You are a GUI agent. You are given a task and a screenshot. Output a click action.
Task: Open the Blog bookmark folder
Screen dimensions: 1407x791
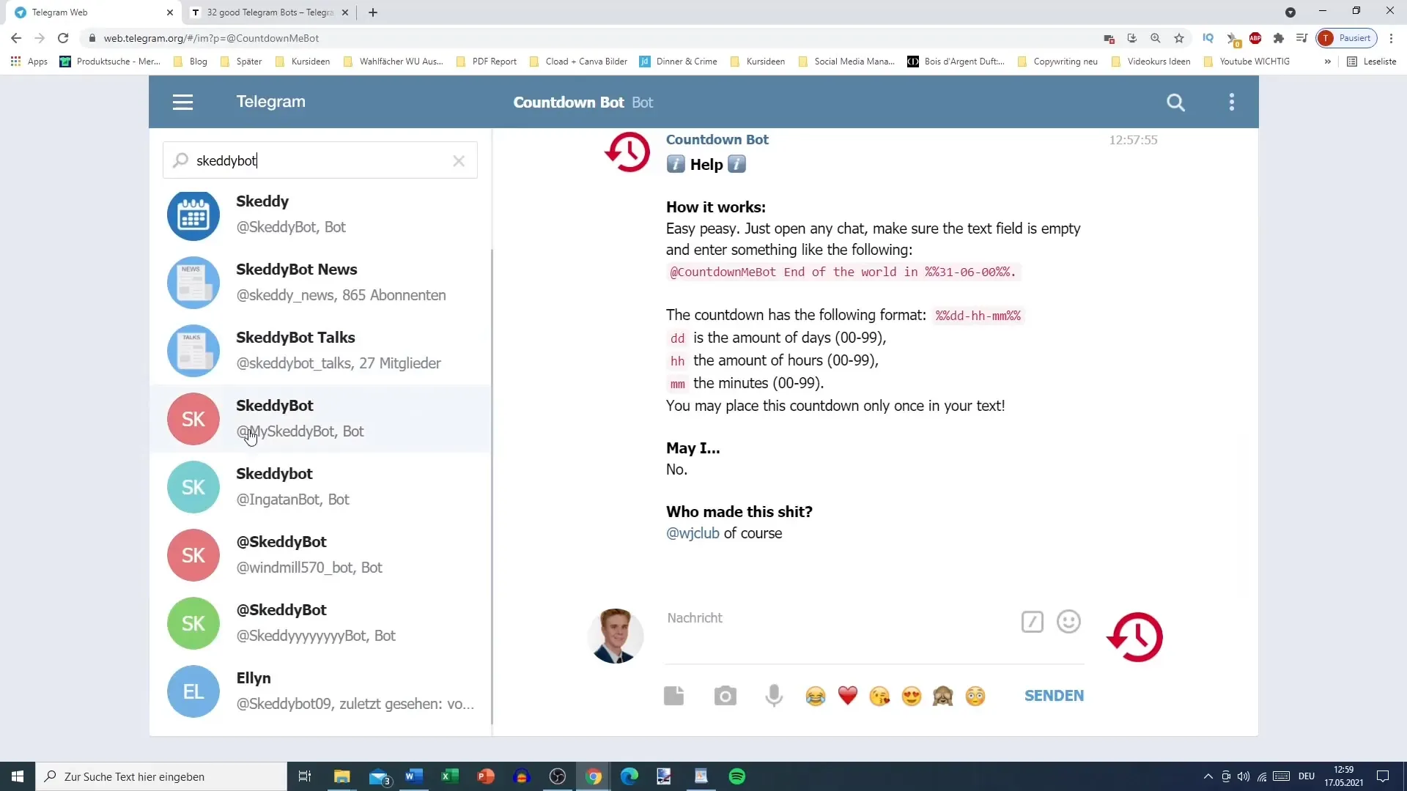(191, 62)
